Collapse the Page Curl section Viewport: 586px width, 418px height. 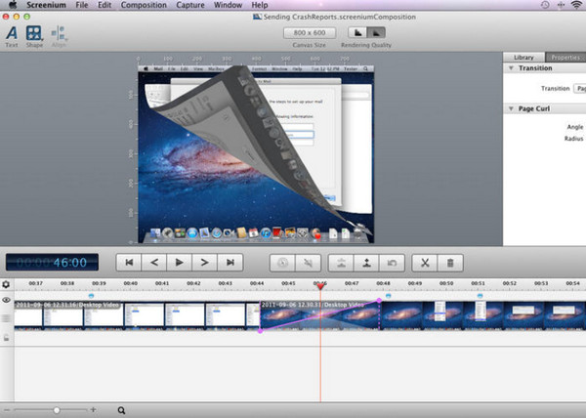(x=512, y=108)
